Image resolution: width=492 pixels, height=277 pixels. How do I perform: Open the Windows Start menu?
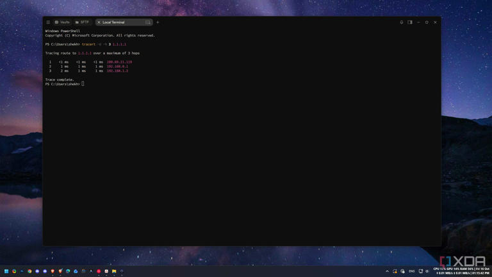pos(6,271)
